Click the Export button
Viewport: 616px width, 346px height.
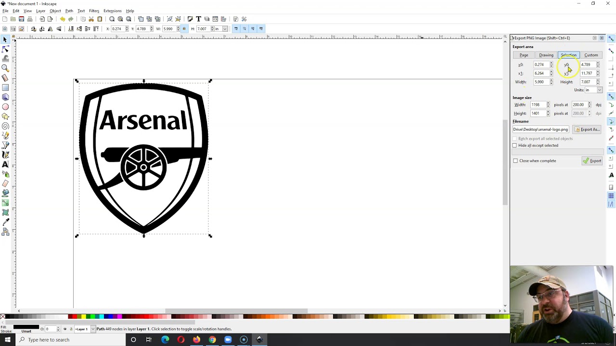(592, 161)
